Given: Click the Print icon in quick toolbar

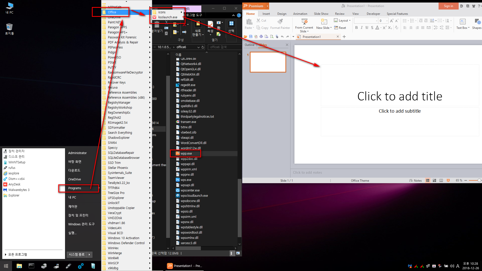Looking at the screenshot, I should (261, 37).
